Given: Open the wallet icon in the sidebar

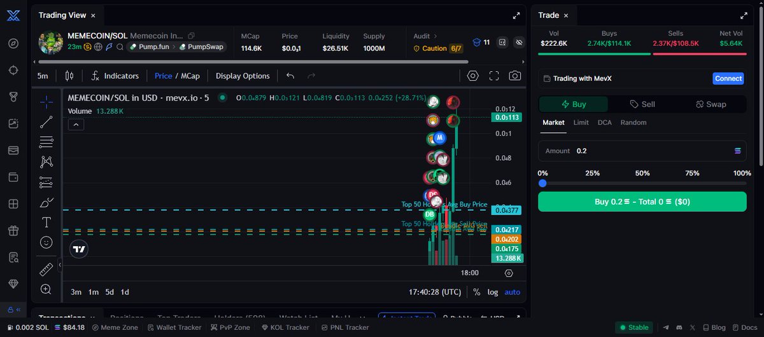Looking at the screenshot, I should (x=13, y=177).
